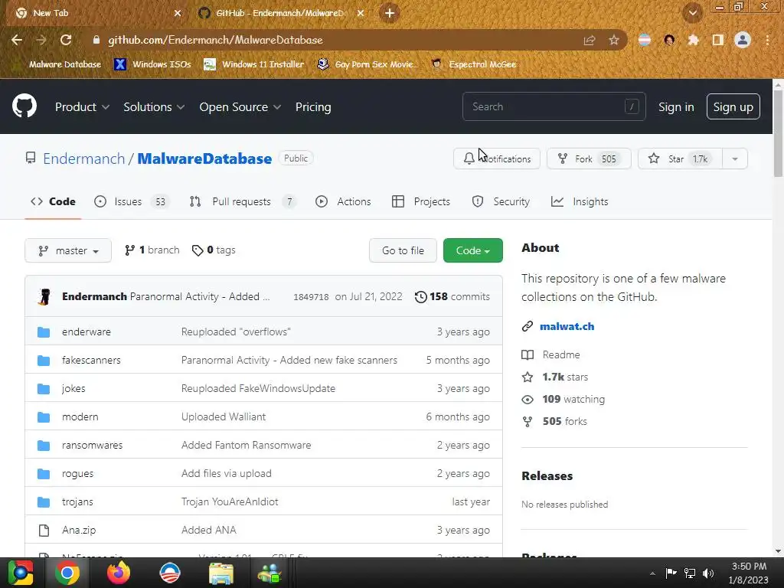Image resolution: width=784 pixels, height=588 pixels.
Task: Click the share page icon in the address bar
Action: click(x=590, y=40)
